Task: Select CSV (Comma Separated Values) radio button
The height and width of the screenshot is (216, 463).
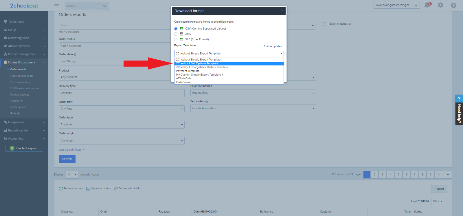Action: [176, 29]
